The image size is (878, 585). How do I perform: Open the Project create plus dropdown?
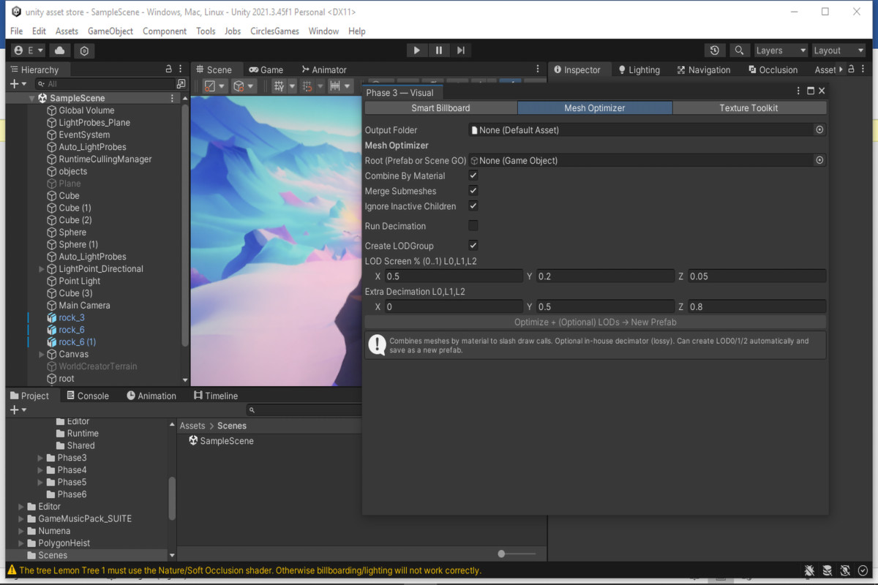(18, 410)
